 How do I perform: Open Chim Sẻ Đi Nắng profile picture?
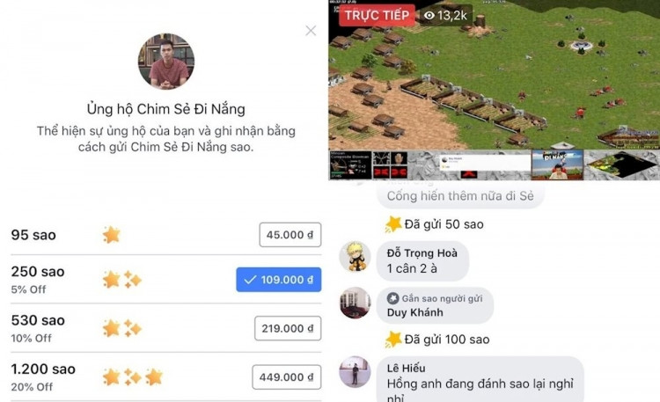tap(166, 62)
